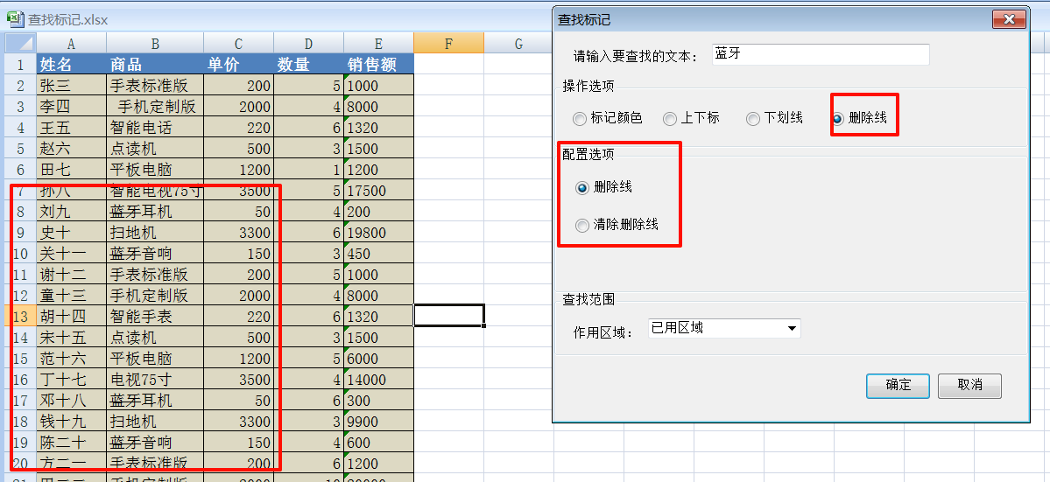Image resolution: width=1050 pixels, height=482 pixels.
Task: Click header cell 商品
Action: pyautogui.click(x=155, y=64)
